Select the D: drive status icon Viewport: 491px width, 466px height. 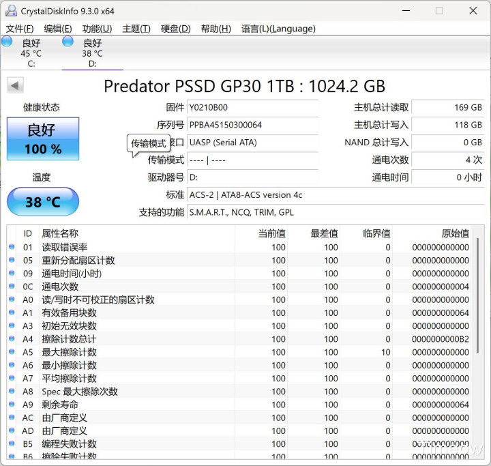pos(68,42)
